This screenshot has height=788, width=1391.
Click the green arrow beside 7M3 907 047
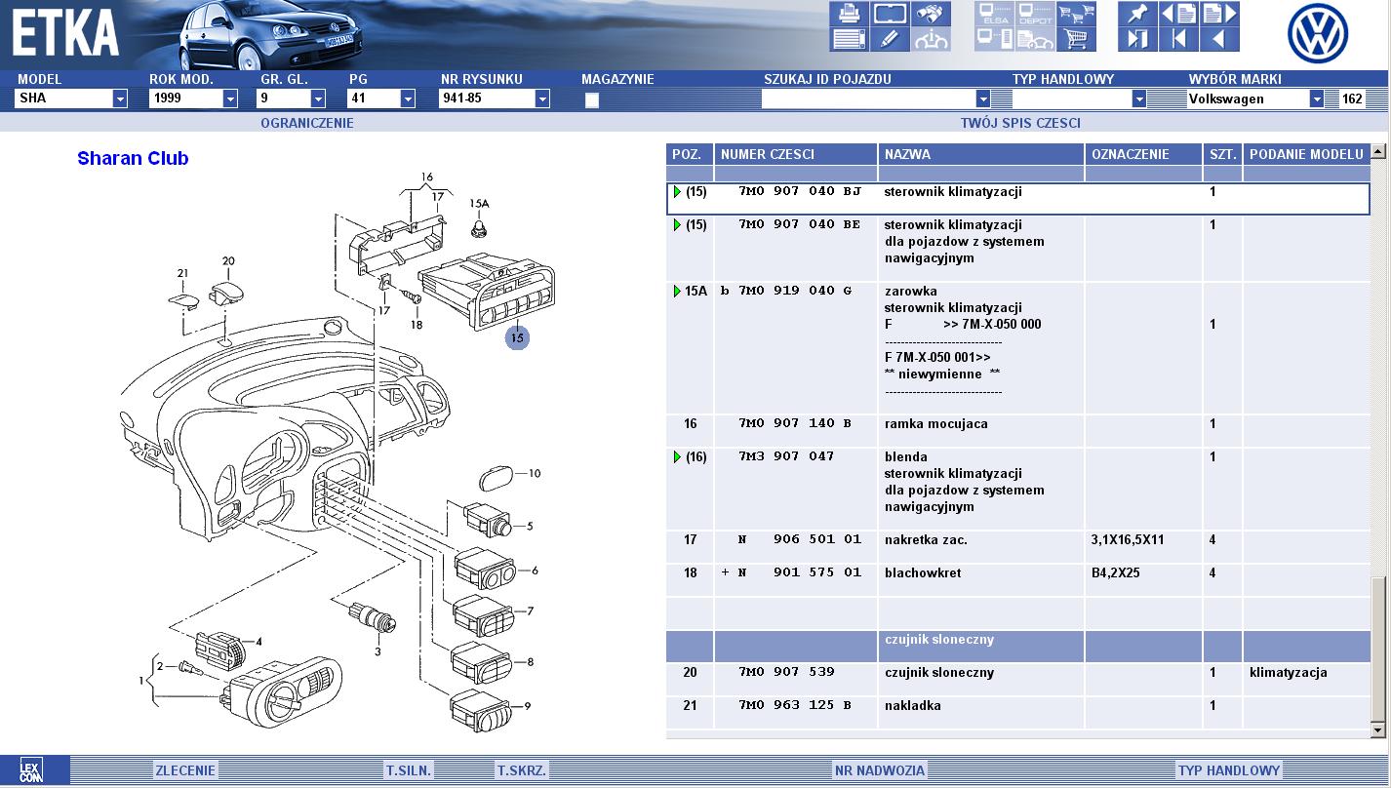click(678, 457)
